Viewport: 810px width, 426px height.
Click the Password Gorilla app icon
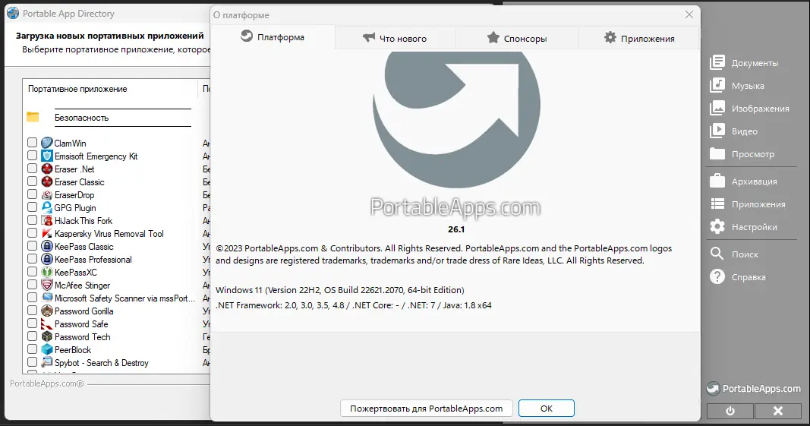pyautogui.click(x=47, y=311)
